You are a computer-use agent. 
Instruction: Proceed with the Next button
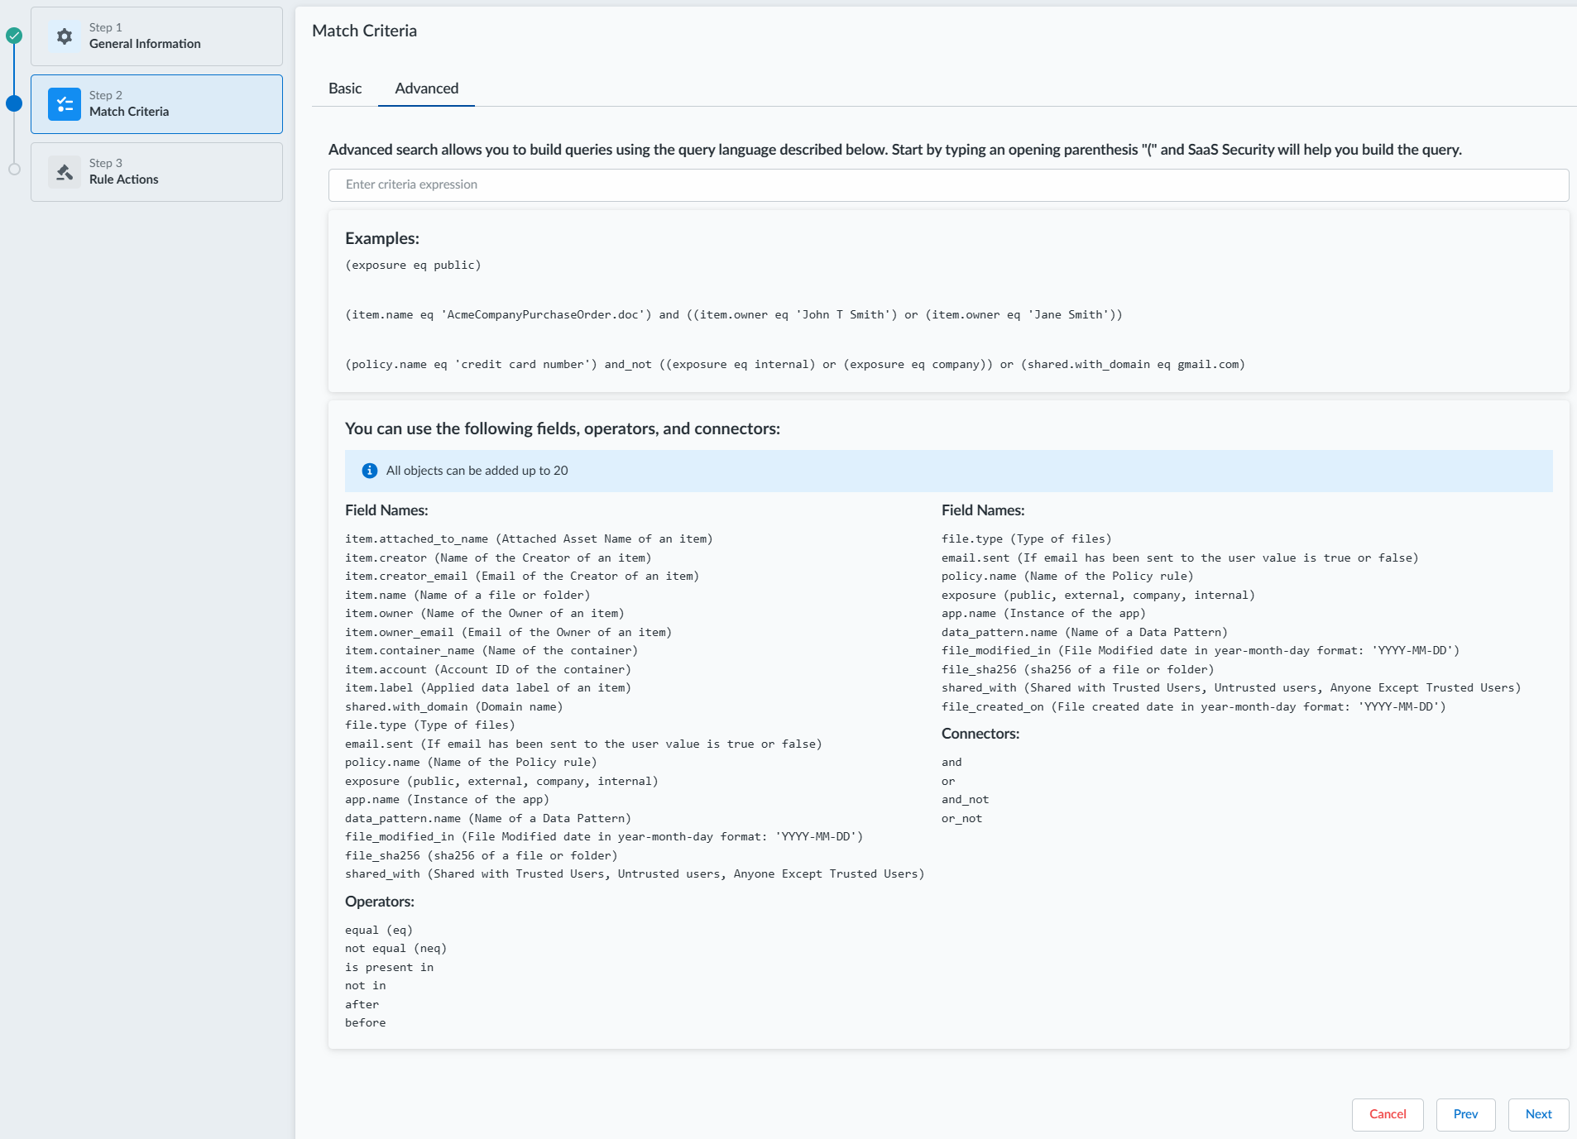tap(1538, 1114)
